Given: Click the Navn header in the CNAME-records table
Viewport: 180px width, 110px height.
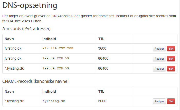Looking at the screenshot, I should click(9, 91).
